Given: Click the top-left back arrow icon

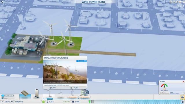Looking at the screenshot, I should pyautogui.click(x=2, y=2).
